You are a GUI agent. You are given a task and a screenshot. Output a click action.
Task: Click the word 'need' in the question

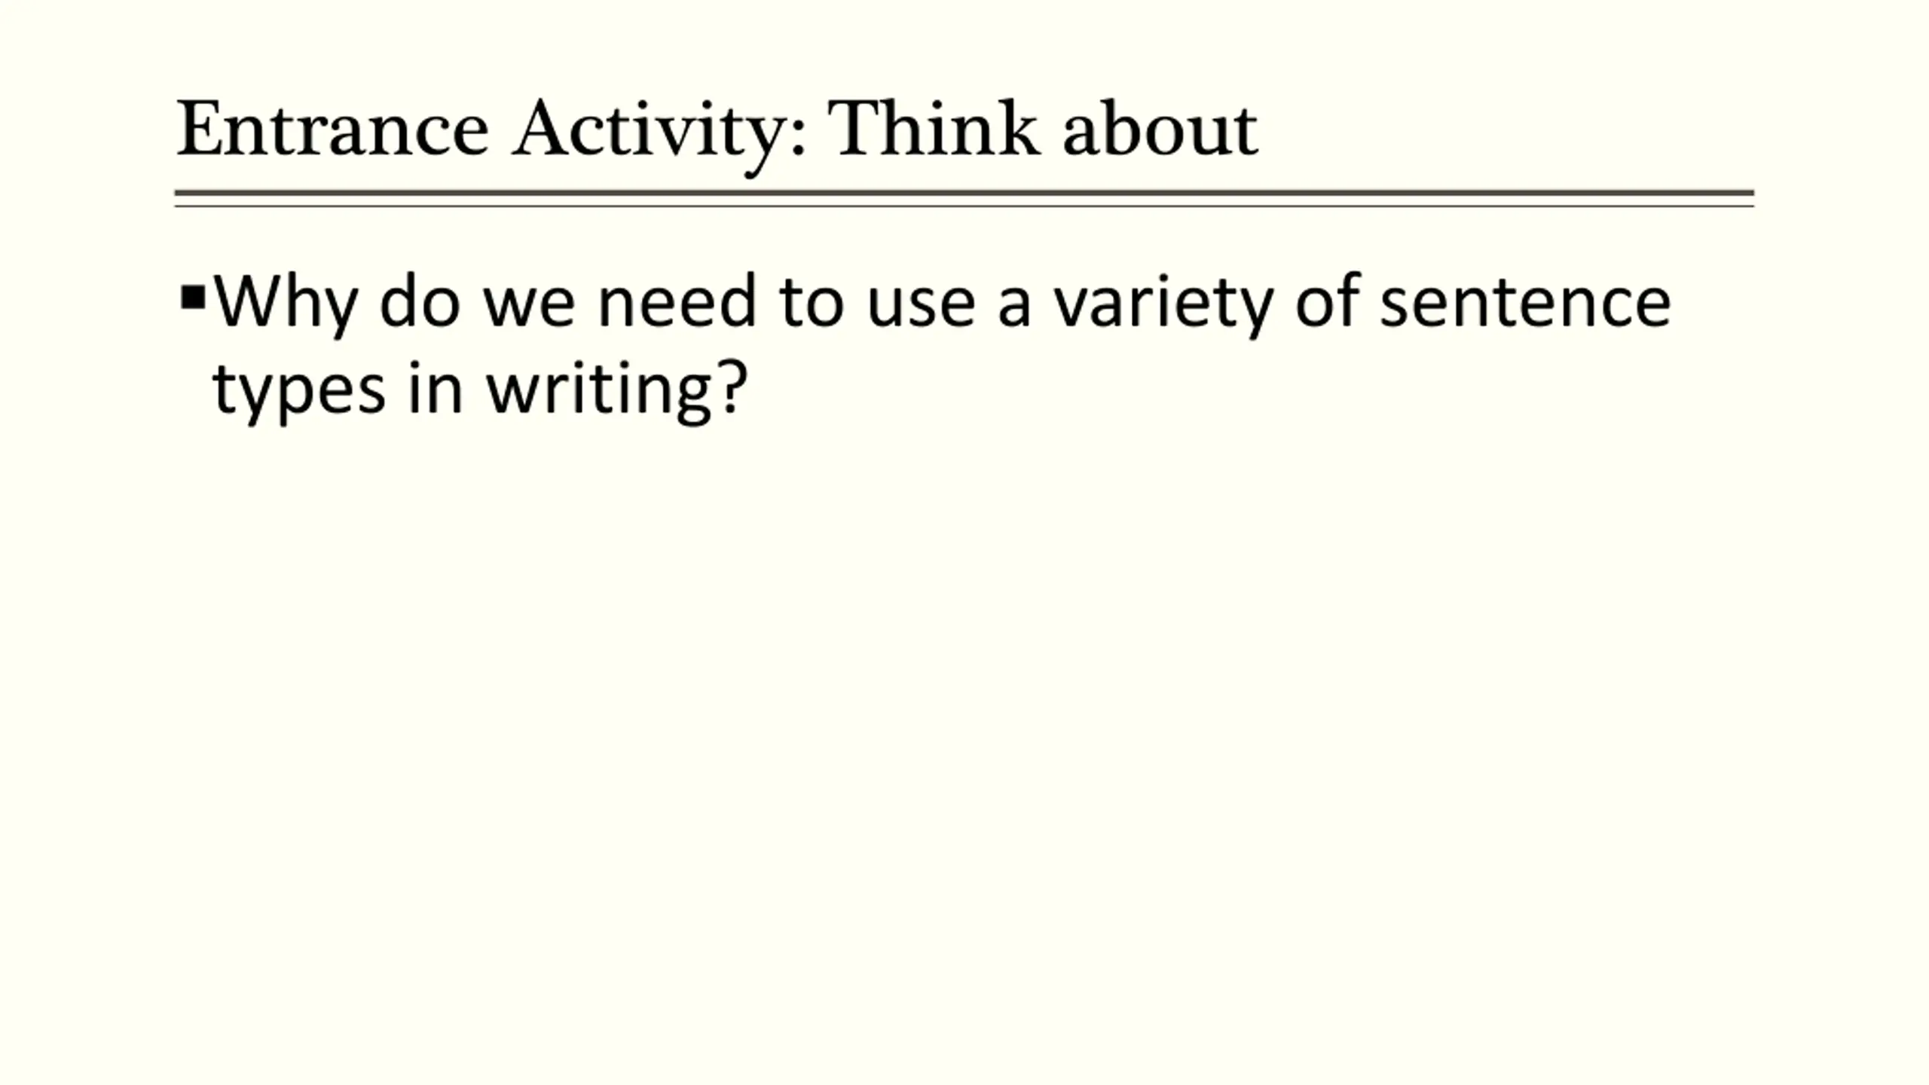[676, 301]
